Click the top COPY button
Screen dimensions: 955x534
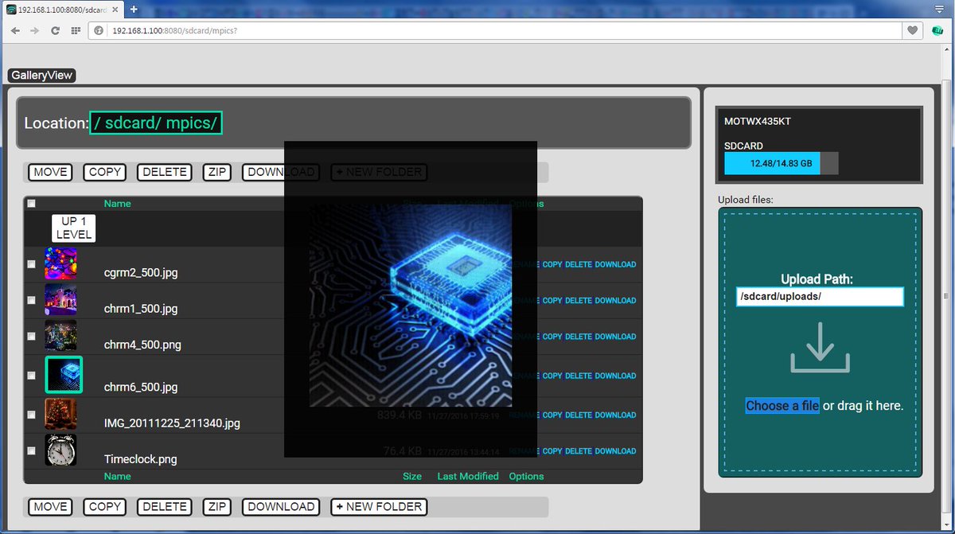pyautogui.click(x=105, y=172)
